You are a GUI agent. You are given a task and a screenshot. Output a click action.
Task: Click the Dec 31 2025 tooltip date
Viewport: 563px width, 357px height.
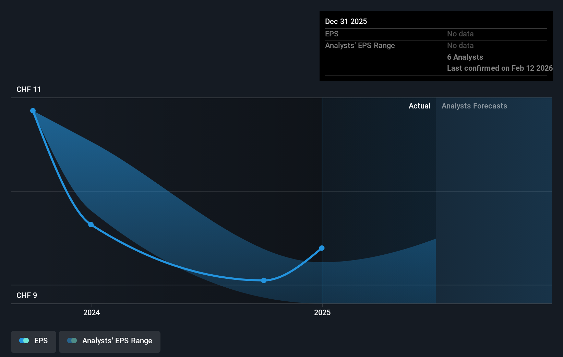coord(346,22)
